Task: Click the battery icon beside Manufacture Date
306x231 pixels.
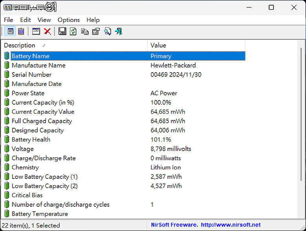Action: click(7, 84)
